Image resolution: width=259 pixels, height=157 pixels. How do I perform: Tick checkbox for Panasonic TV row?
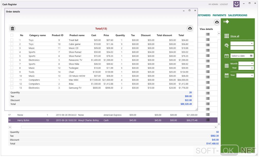[12, 60]
